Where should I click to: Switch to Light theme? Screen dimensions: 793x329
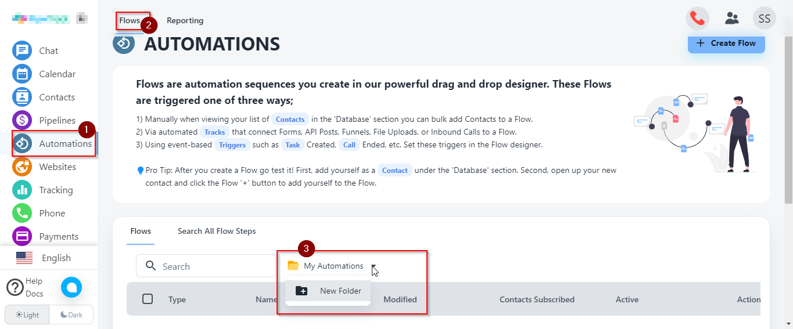pyautogui.click(x=27, y=314)
